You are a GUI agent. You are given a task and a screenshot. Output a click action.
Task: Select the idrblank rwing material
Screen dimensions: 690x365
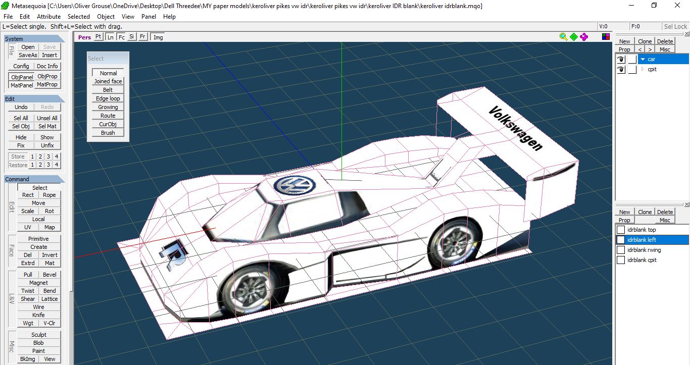[644, 250]
